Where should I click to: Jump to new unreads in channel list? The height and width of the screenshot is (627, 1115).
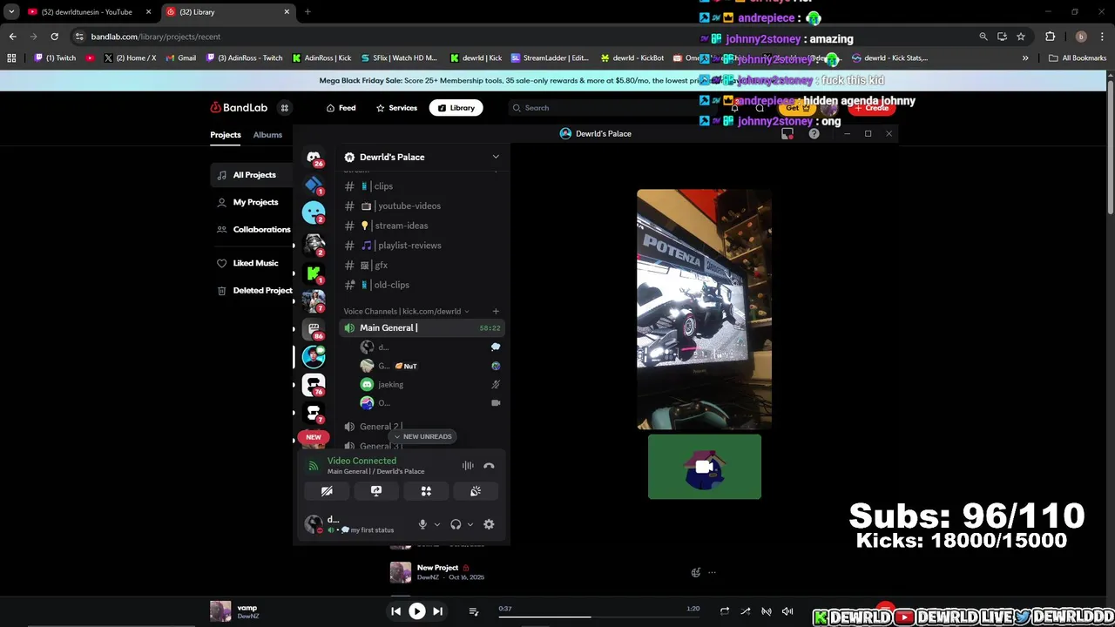coord(423,436)
